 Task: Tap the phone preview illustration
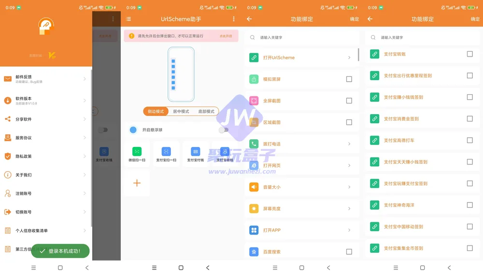coord(181,74)
